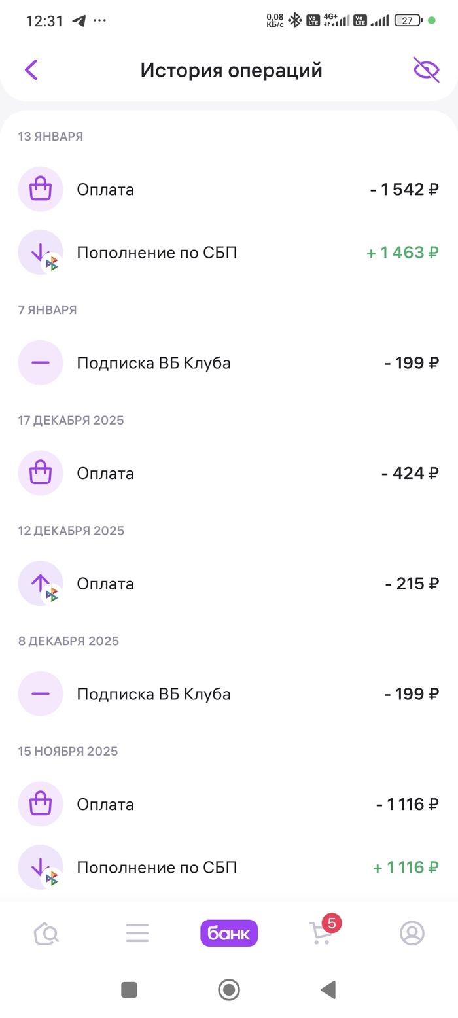The width and height of the screenshot is (458, 1018).
Task: Open the 1 116 ₽ payment on 15 November
Action: click(x=229, y=804)
